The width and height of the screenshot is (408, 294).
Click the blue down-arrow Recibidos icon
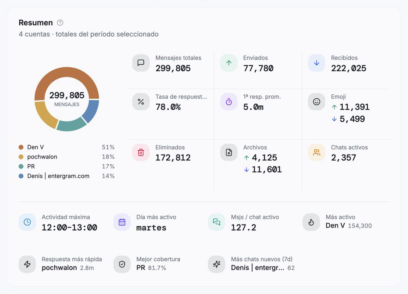(x=317, y=63)
